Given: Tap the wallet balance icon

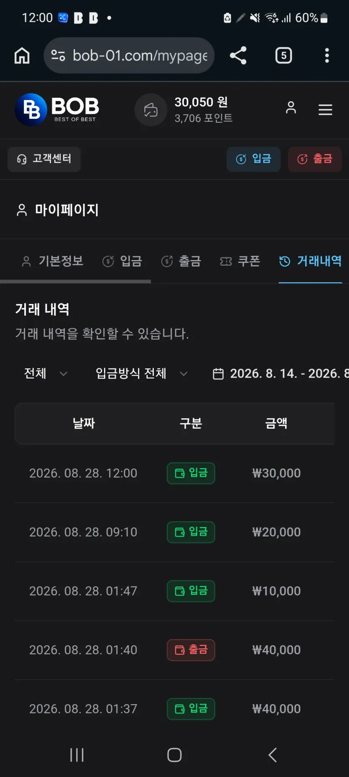Looking at the screenshot, I should (x=151, y=110).
